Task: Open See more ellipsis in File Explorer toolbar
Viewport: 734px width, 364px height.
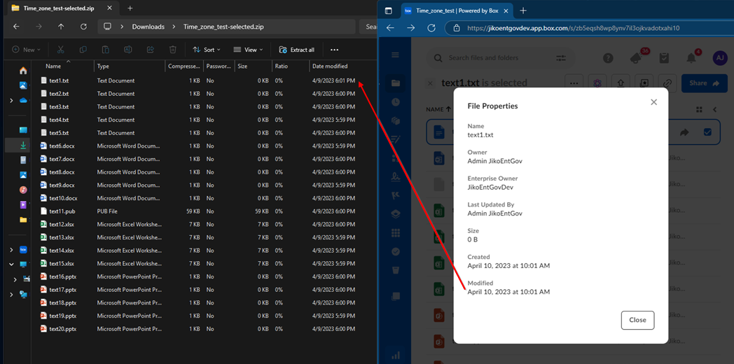Action: pyautogui.click(x=334, y=50)
